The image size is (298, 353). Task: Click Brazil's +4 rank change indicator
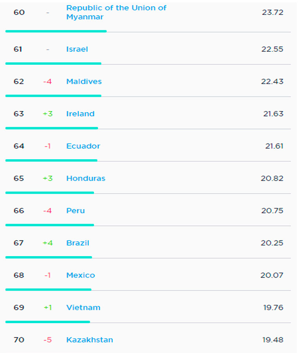47,243
